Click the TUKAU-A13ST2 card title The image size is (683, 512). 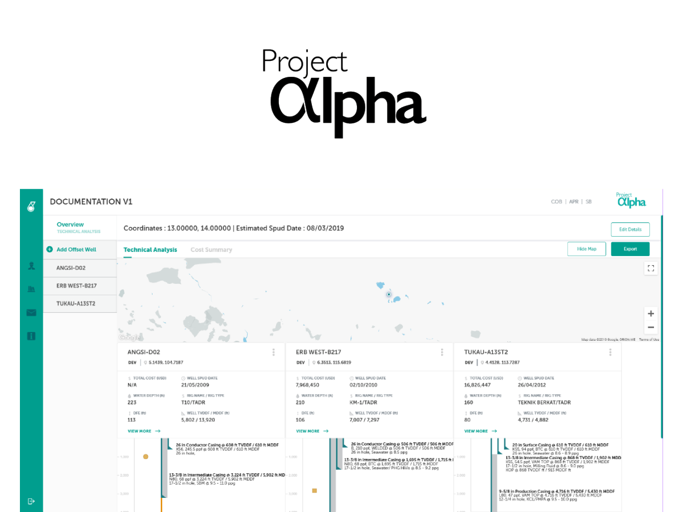tap(486, 352)
